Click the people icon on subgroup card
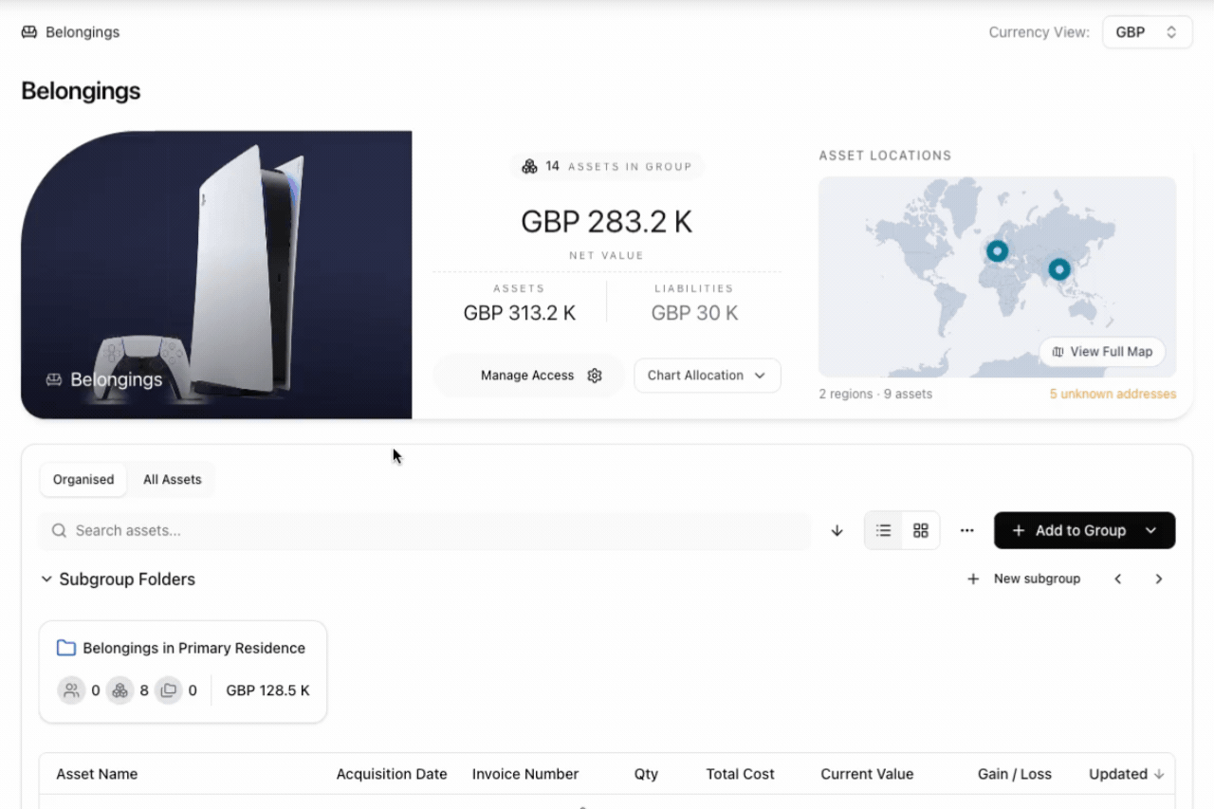This screenshot has width=1214, height=809. point(71,690)
